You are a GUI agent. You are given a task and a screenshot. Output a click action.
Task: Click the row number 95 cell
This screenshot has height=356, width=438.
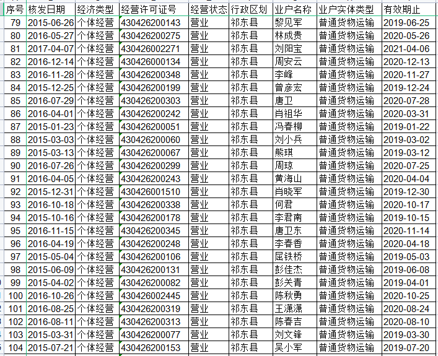coord(15,230)
